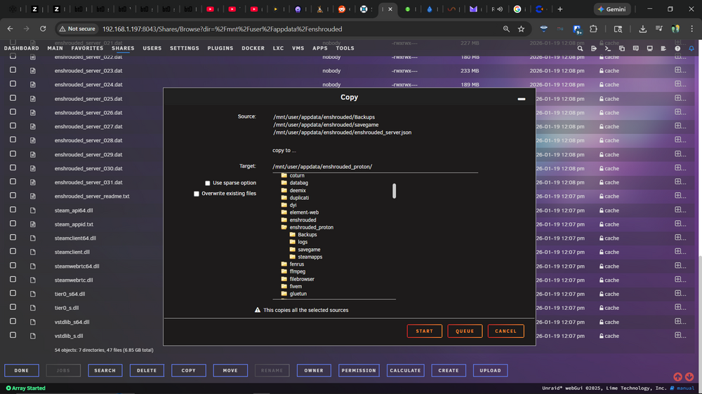Reload the page with the refresh icon
Screen dimensions: 702x394
point(43,29)
